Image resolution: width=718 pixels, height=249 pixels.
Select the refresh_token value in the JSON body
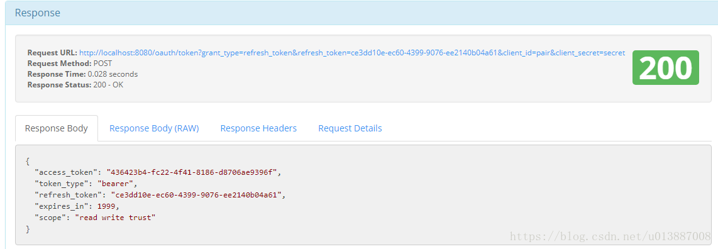(196, 195)
